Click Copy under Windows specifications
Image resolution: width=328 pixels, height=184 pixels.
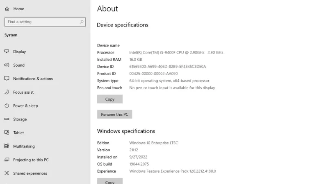click(x=110, y=181)
